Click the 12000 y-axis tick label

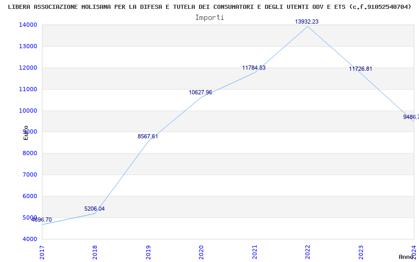coord(28,68)
